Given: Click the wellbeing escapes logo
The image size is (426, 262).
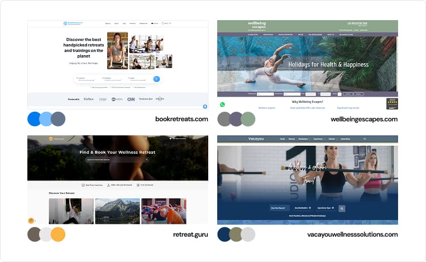Looking at the screenshot, I should 257,25.
